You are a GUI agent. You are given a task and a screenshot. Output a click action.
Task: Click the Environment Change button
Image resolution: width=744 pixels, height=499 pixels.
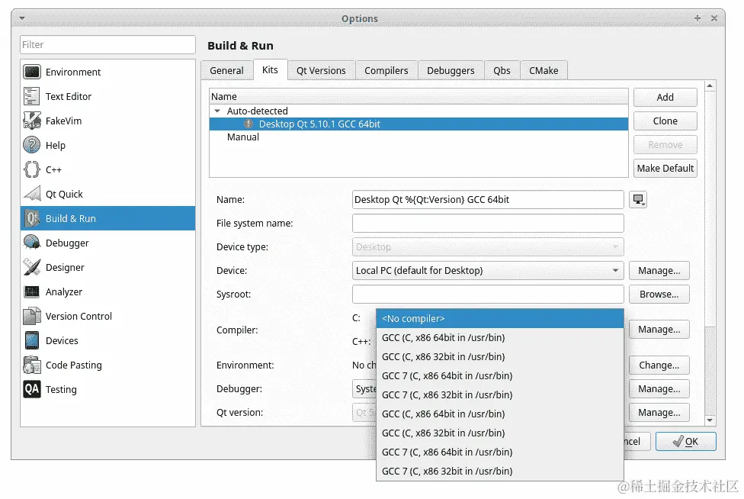click(x=659, y=365)
